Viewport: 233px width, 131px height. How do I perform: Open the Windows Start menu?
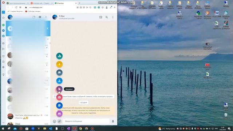pyautogui.click(x=3, y=128)
